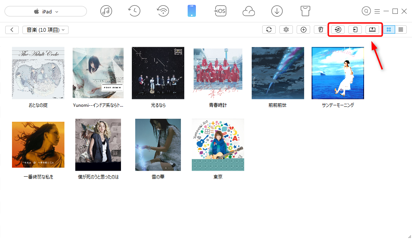Open the media download icon
Screen dimensions: 412x239
tap(277, 11)
